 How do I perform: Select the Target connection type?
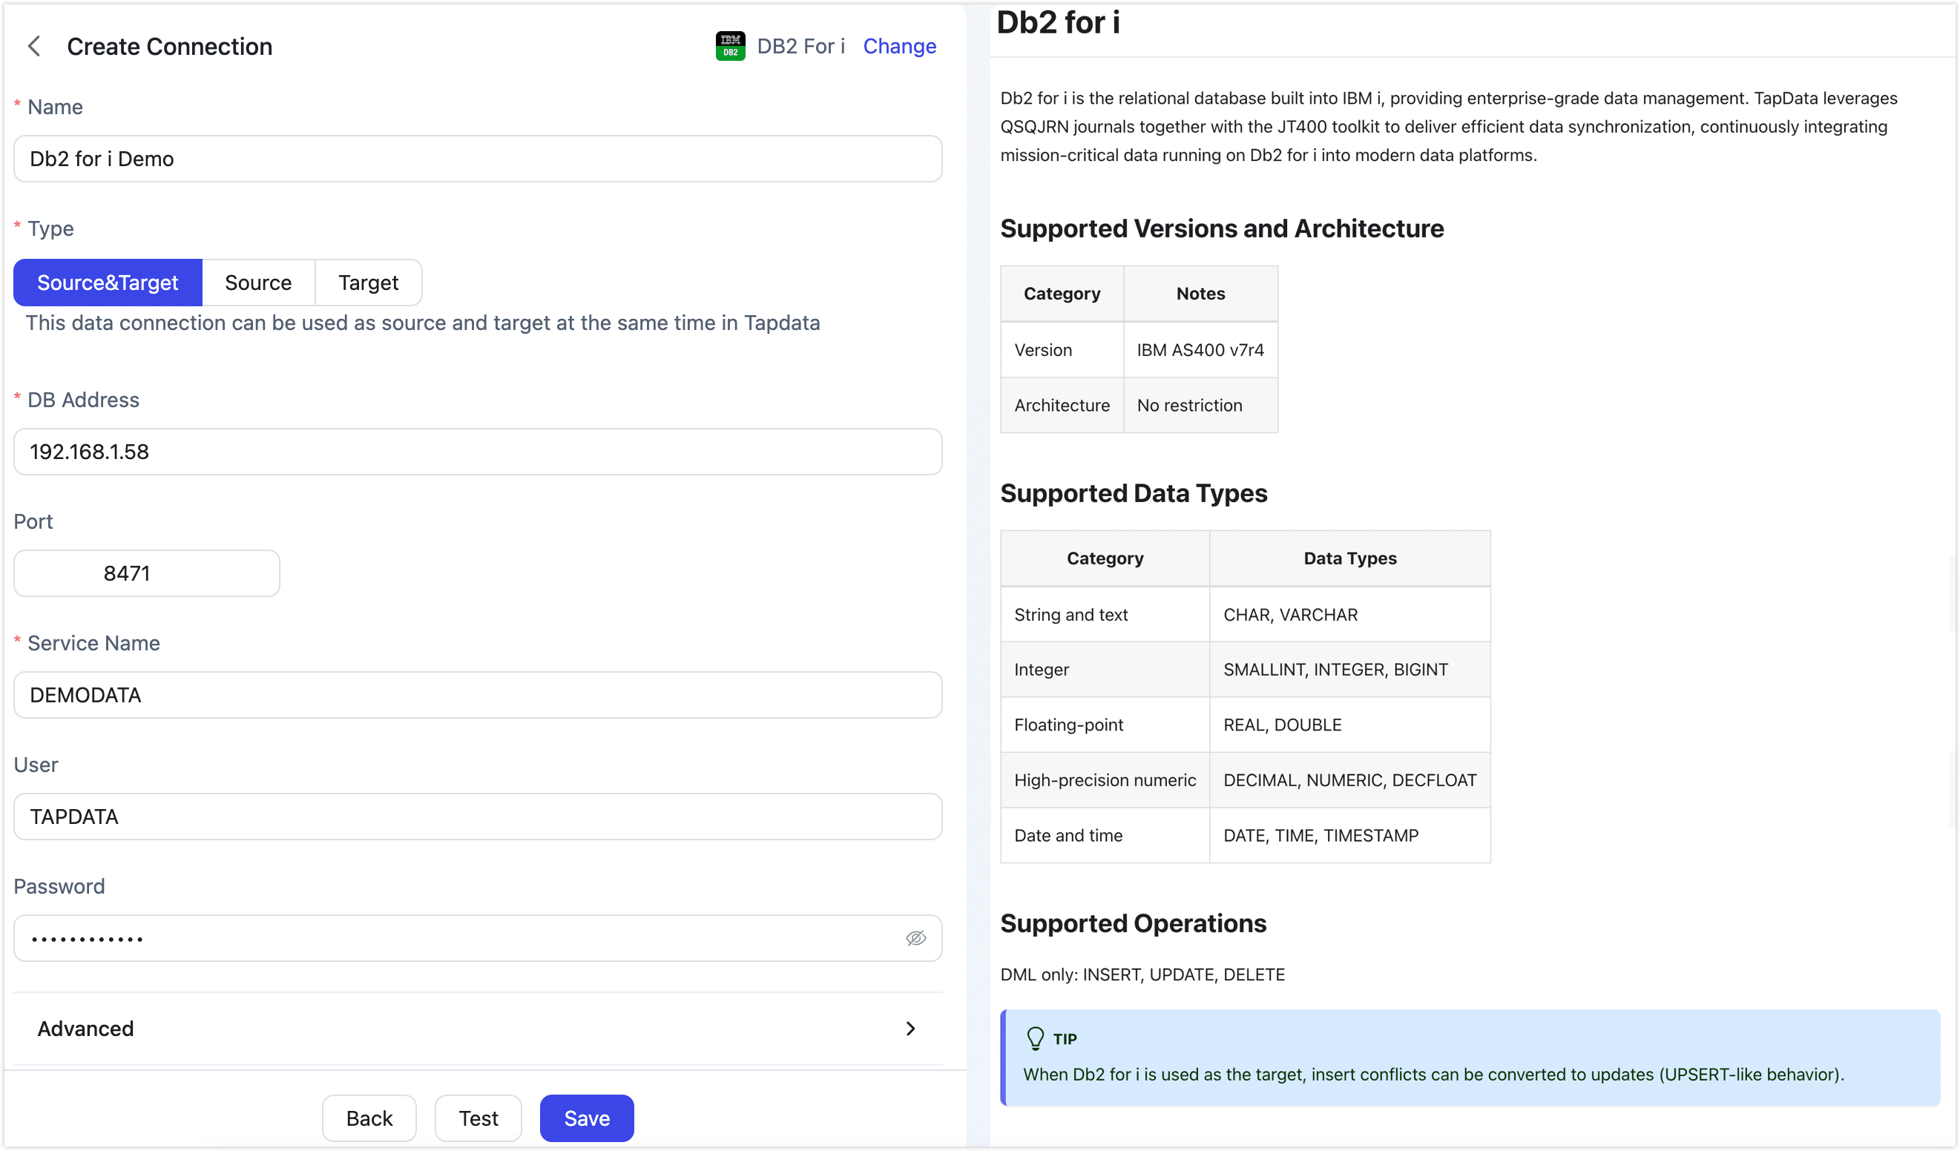368,283
